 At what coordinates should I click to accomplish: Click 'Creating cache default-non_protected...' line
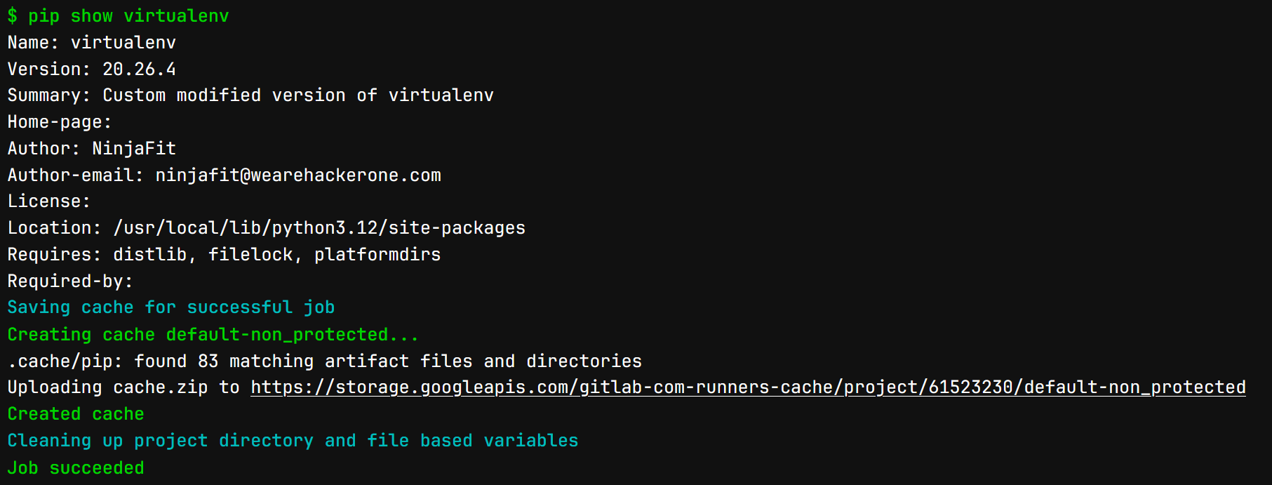click(x=213, y=335)
